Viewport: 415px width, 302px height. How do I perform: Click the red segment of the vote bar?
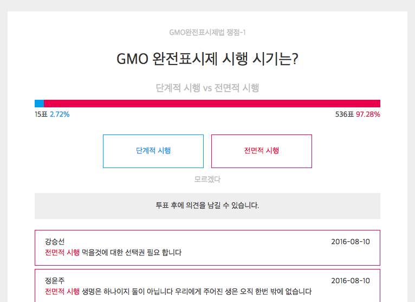212,104
